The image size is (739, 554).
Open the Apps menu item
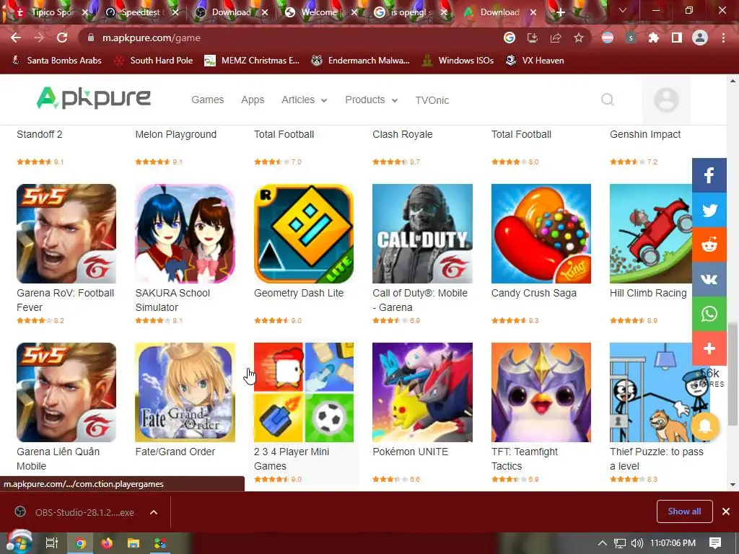click(253, 100)
